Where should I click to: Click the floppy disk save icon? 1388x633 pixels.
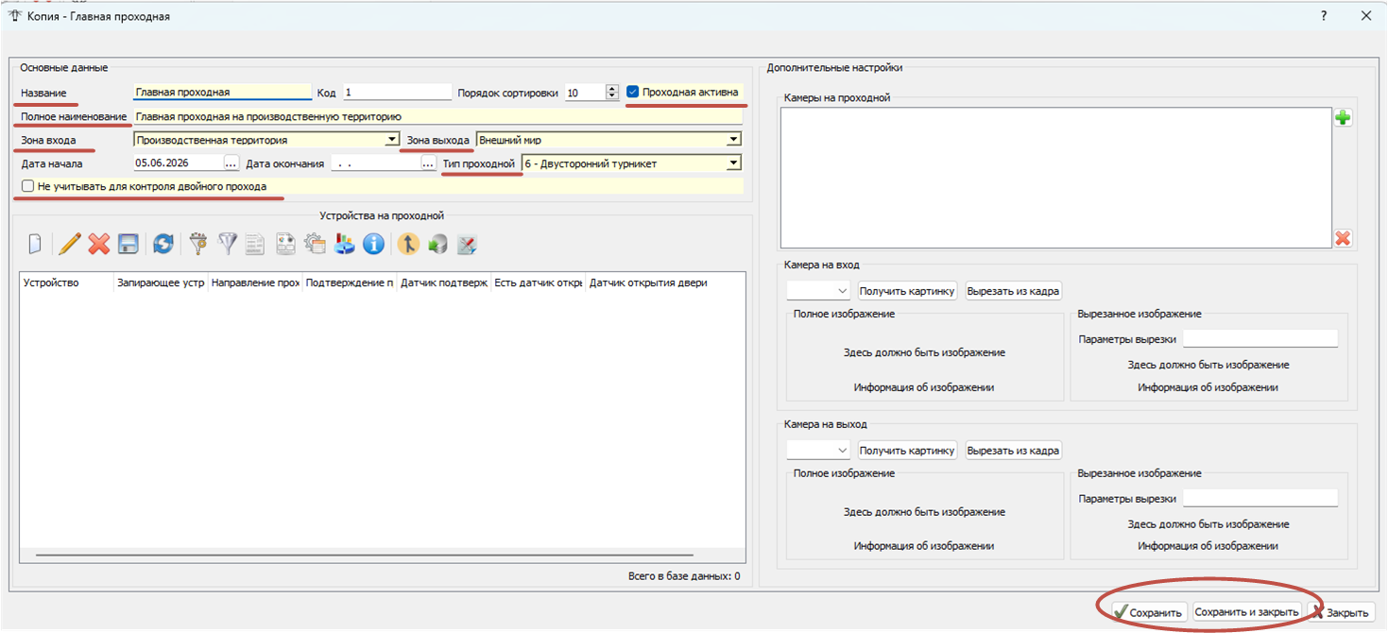pos(129,244)
